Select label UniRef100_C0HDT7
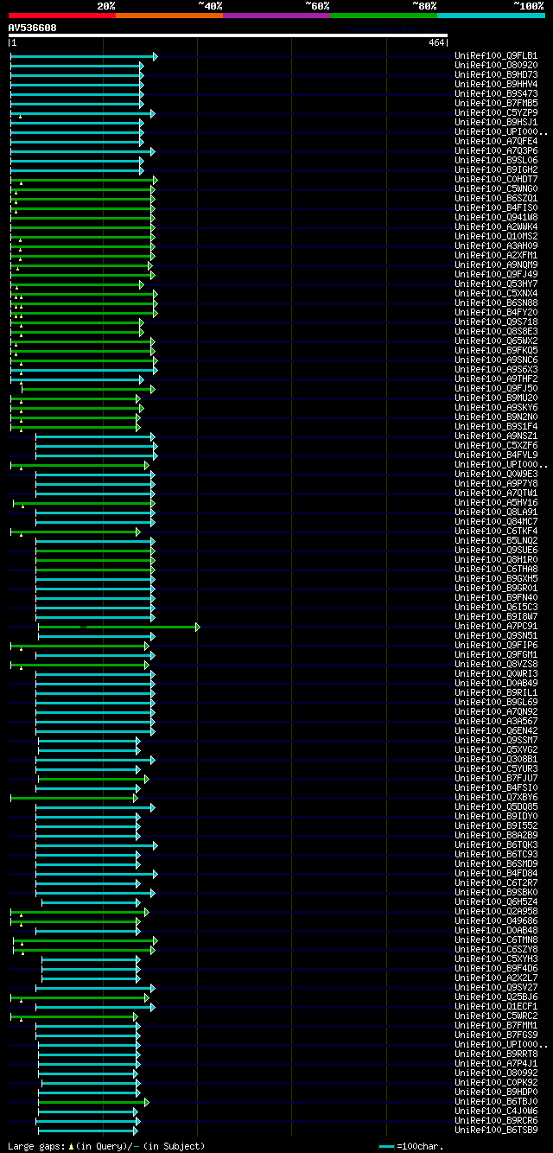The height and width of the screenshot is (1153, 553). [x=497, y=179]
